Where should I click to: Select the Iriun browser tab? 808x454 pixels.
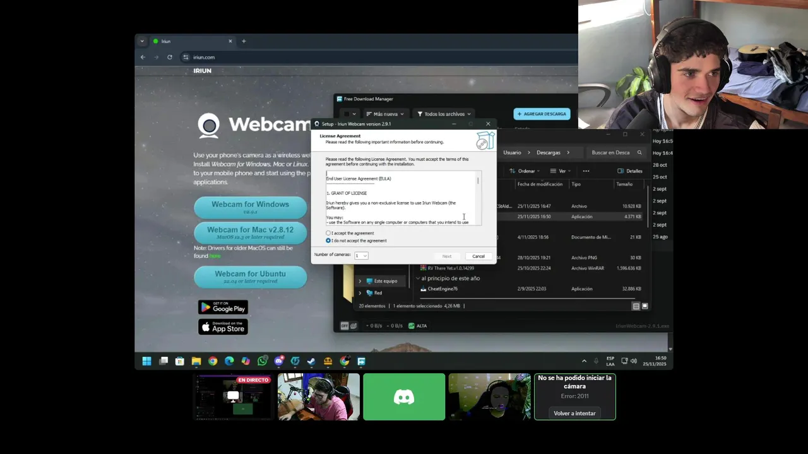tap(193, 41)
